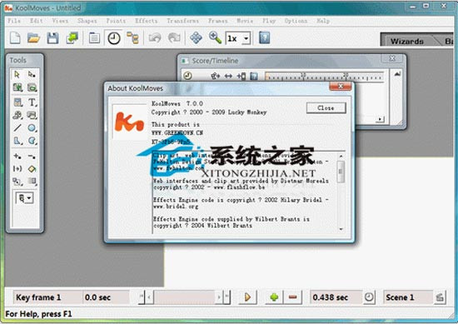Click the double-headed arrow icon in Score/Timeline
The height and width of the screenshot is (324, 458).
228,77
